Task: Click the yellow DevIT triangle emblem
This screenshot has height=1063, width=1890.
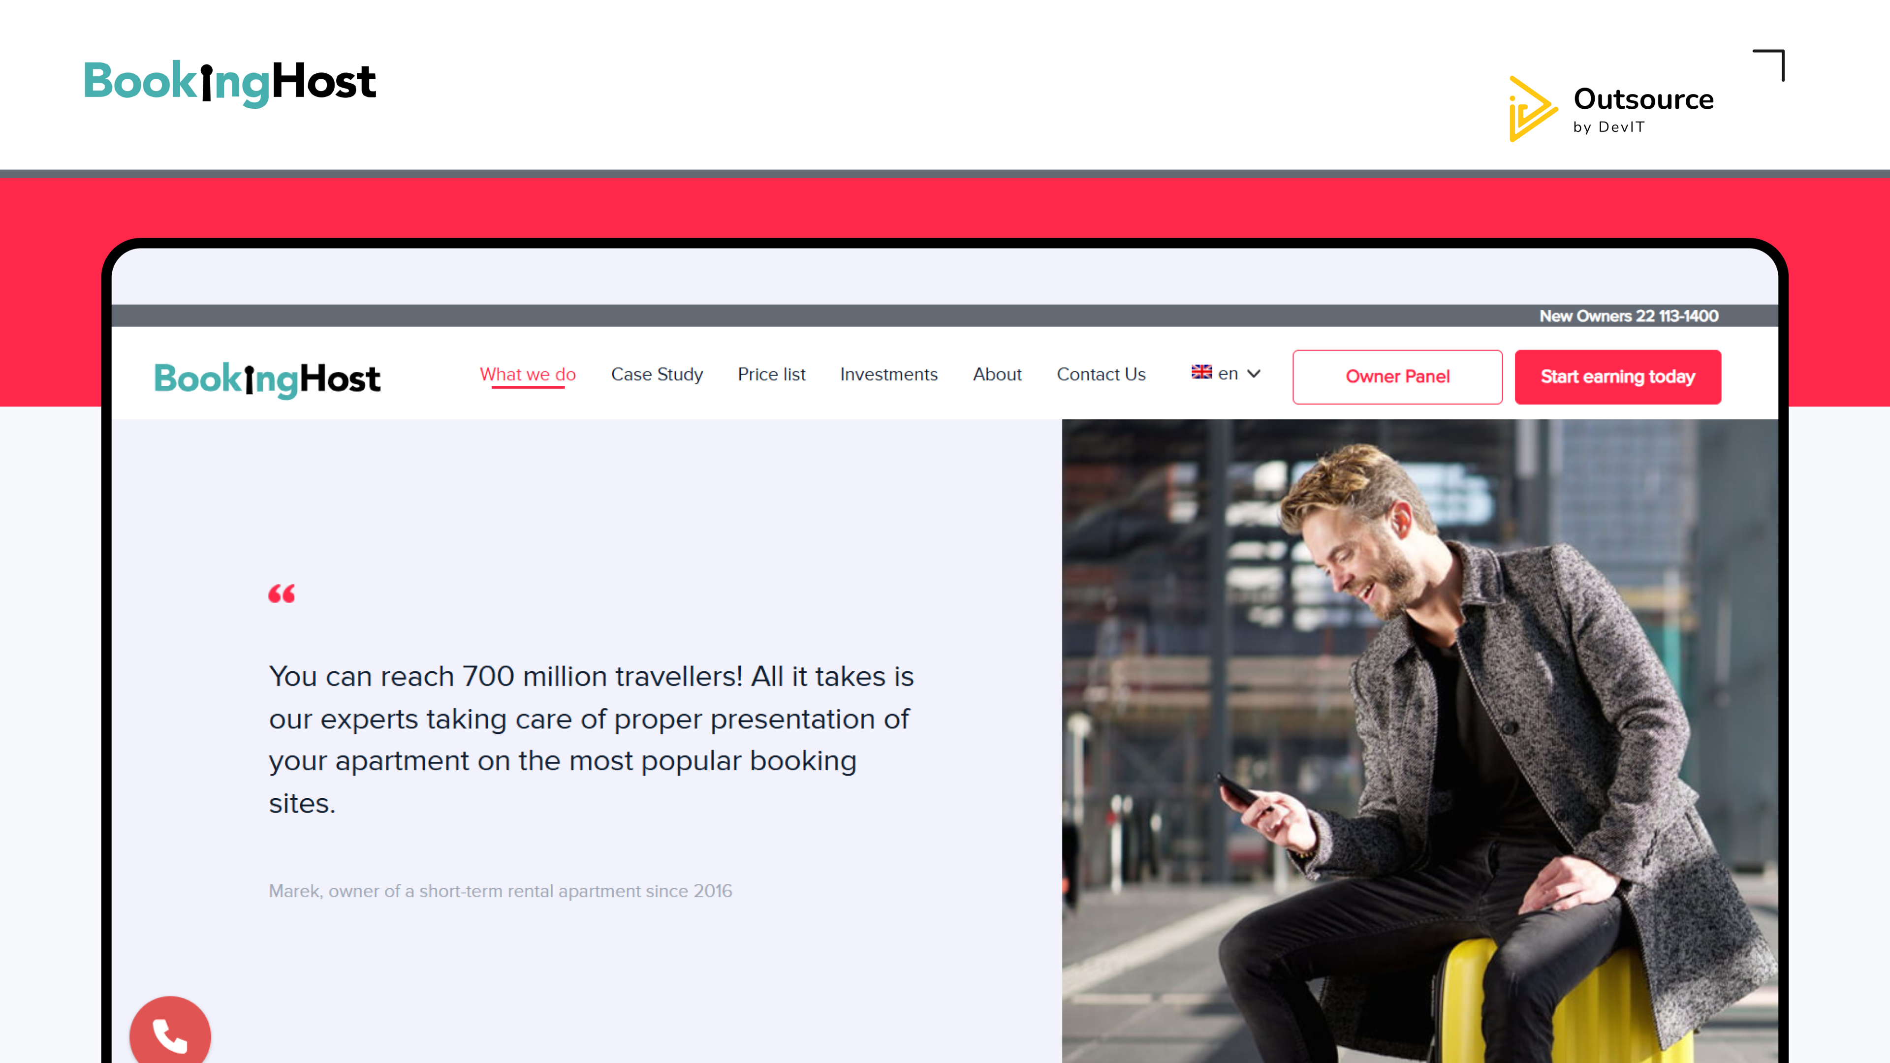Action: click(x=1531, y=109)
